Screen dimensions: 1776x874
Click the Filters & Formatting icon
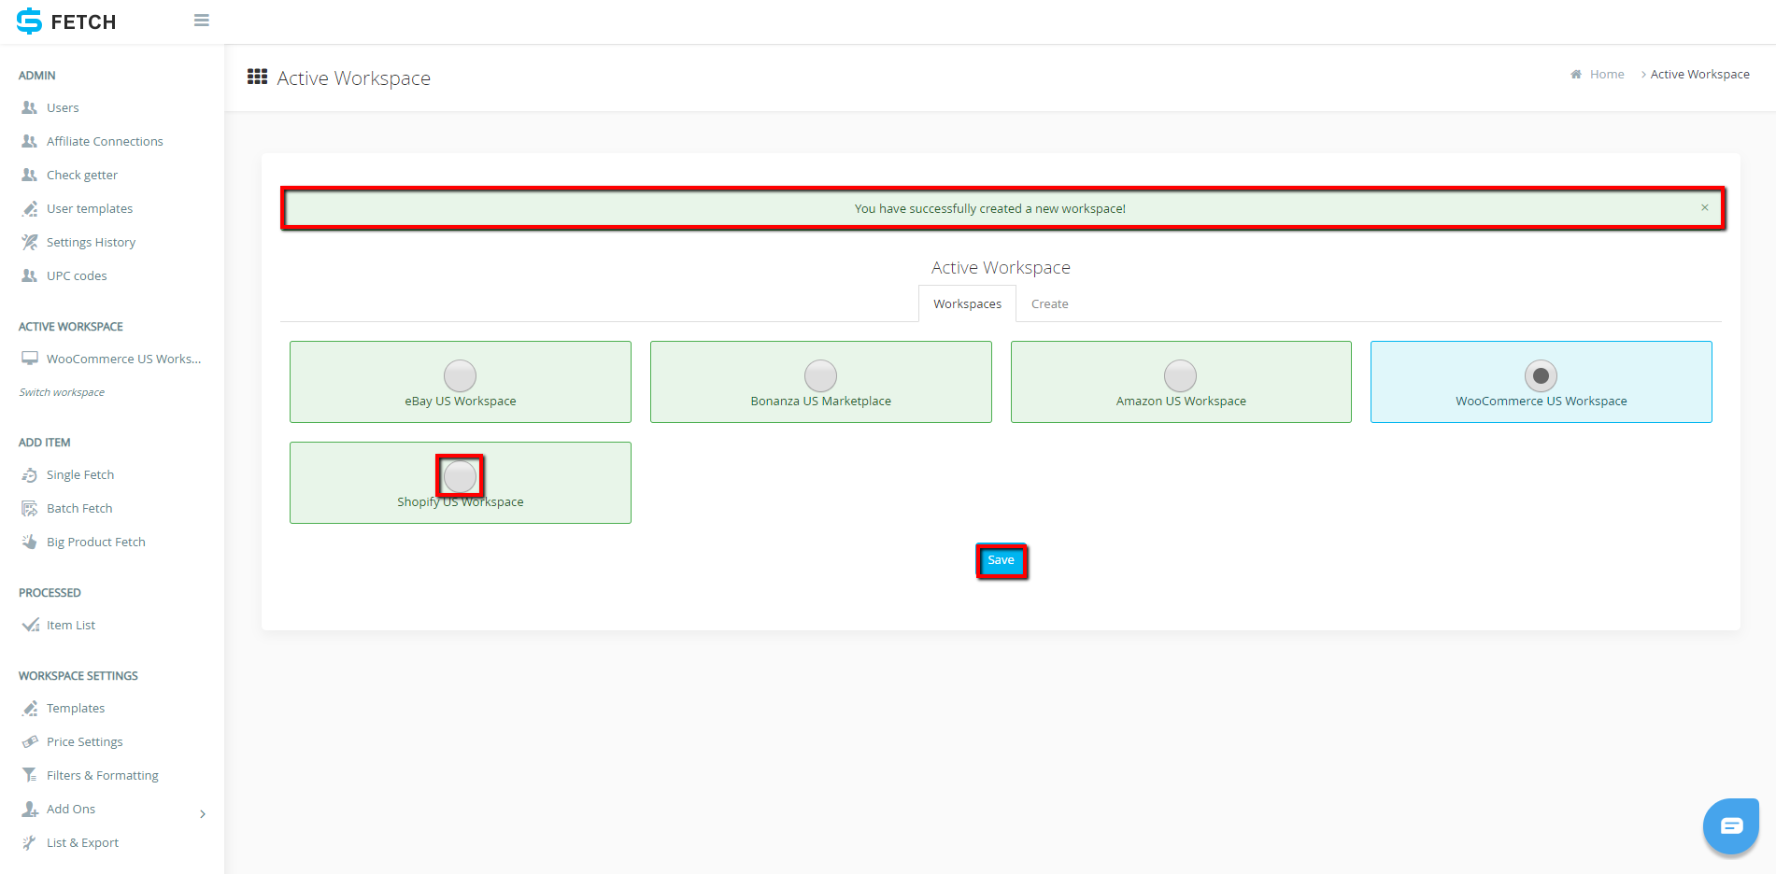[x=30, y=775]
